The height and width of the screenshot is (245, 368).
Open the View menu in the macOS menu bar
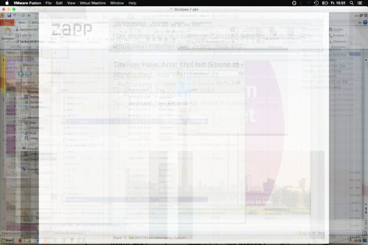click(x=71, y=3)
